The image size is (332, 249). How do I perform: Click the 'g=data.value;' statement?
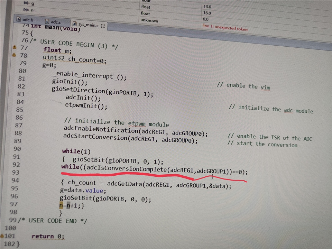tap(83, 190)
